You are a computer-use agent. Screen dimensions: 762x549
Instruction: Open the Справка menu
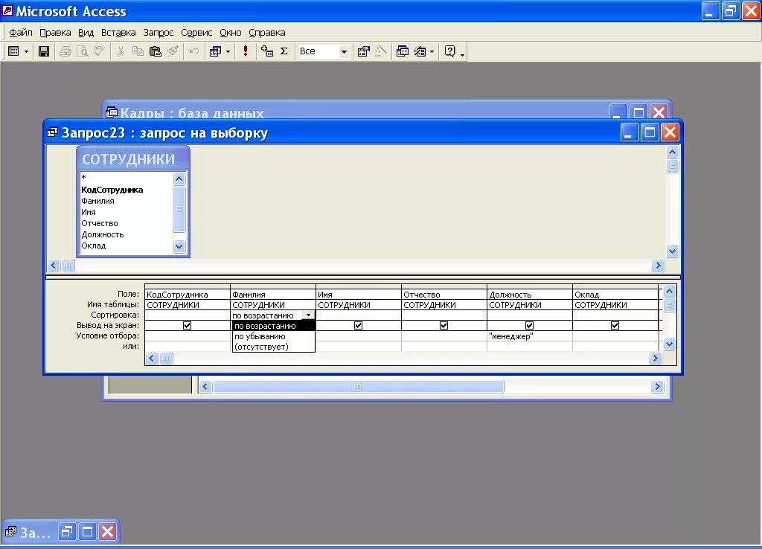(267, 33)
